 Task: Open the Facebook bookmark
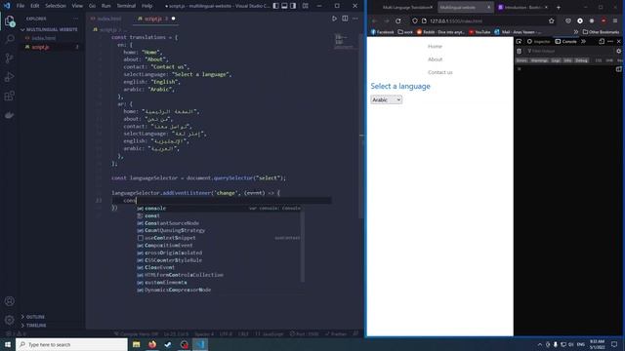point(382,32)
